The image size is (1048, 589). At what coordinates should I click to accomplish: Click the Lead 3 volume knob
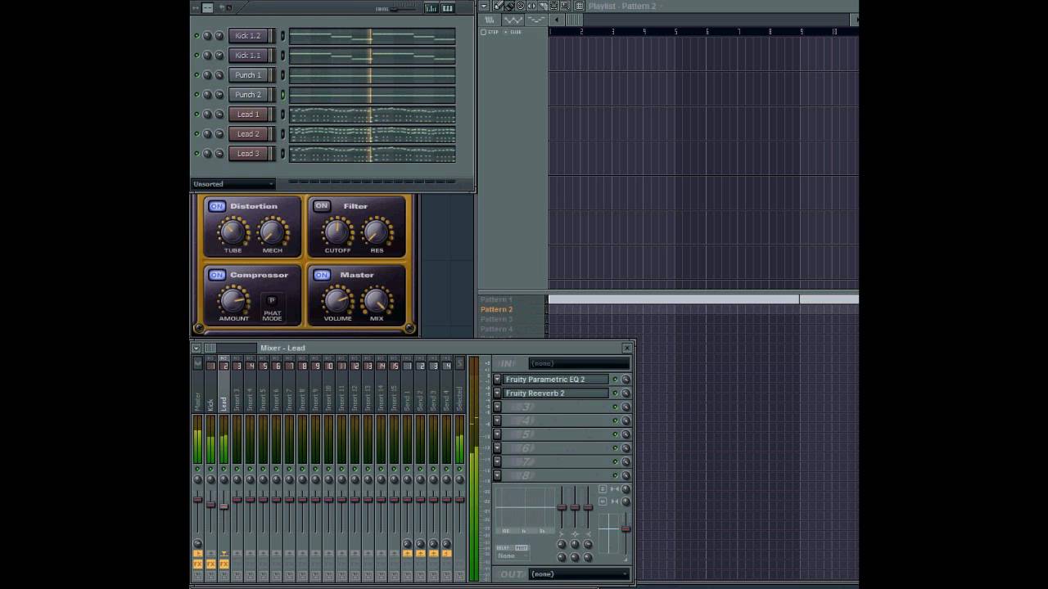219,154
